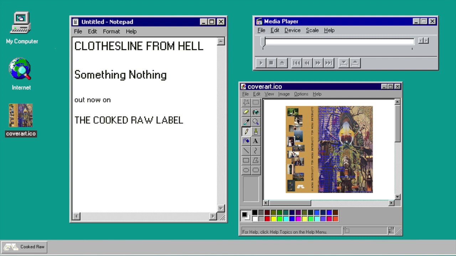Click Start Selection in Media Player
Viewport: 456px width, 256px height.
tap(343, 63)
